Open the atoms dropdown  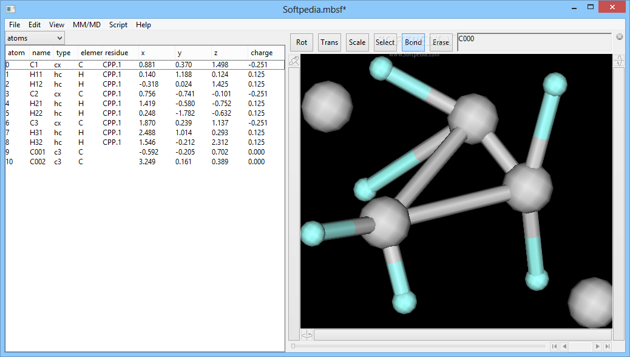click(35, 38)
